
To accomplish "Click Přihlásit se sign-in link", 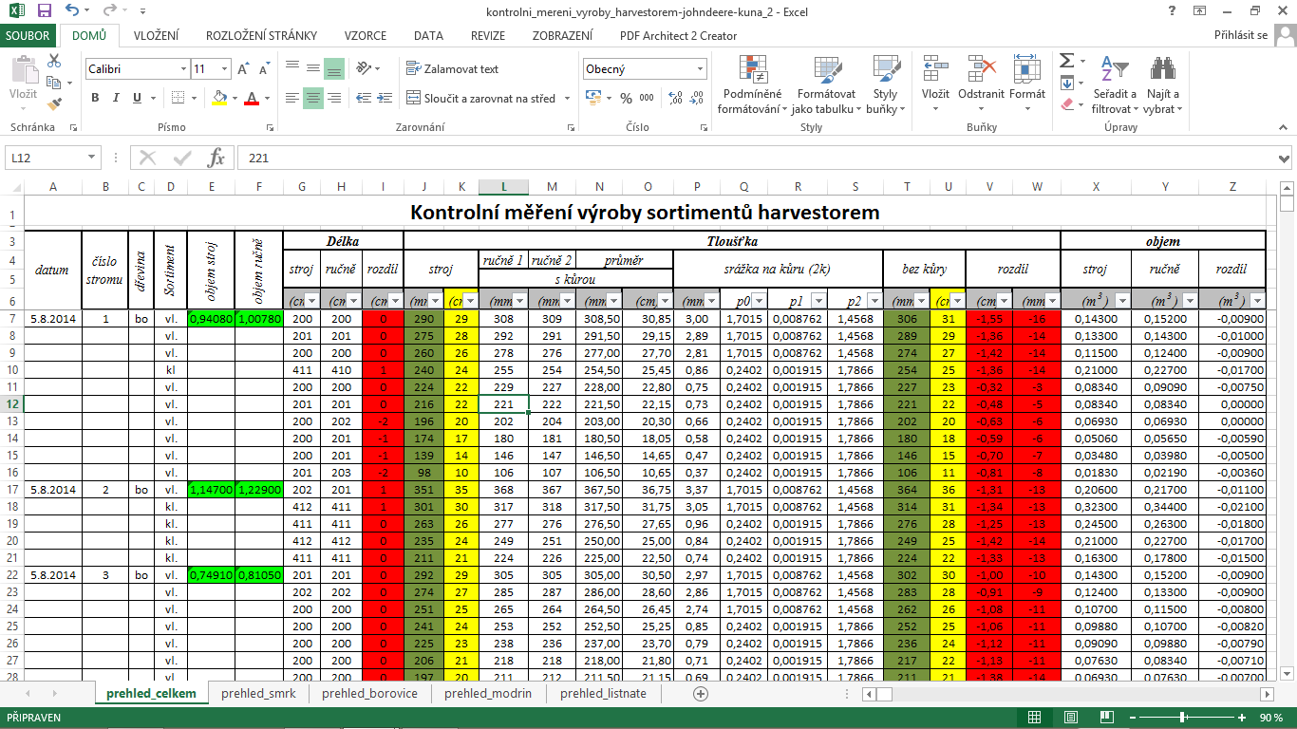I will [1241, 35].
